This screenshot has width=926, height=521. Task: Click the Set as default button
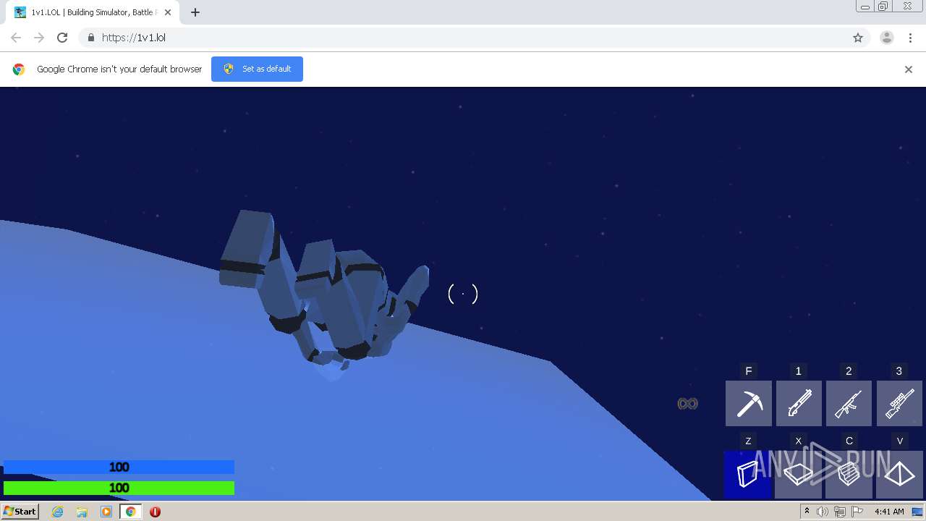(257, 69)
